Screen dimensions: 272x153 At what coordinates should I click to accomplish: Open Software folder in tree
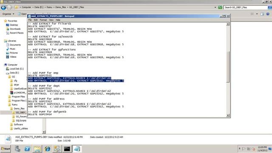(18, 125)
